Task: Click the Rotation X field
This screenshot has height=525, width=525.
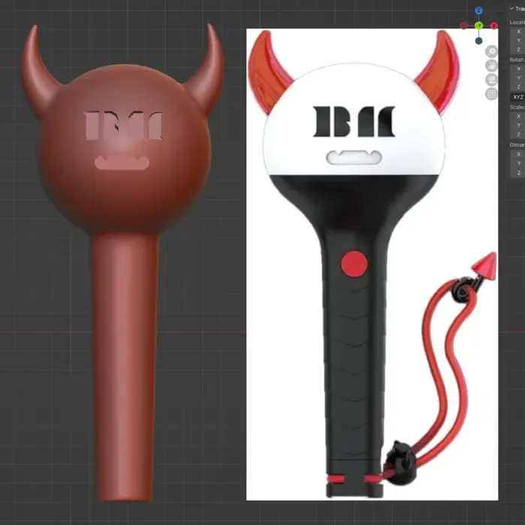Action: pyautogui.click(x=517, y=68)
